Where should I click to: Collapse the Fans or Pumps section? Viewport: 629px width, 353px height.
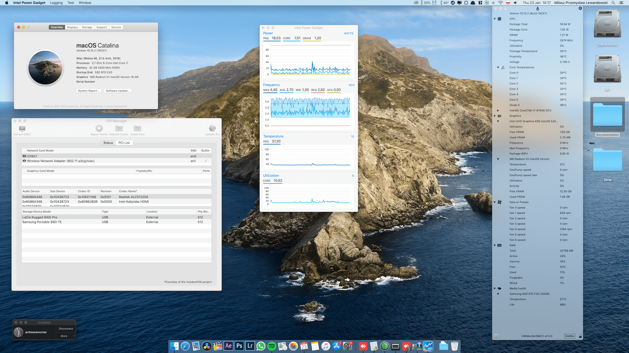tap(495, 202)
